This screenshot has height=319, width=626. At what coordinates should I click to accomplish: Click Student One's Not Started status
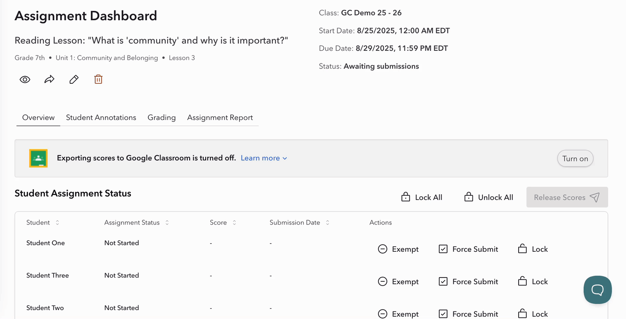121,243
